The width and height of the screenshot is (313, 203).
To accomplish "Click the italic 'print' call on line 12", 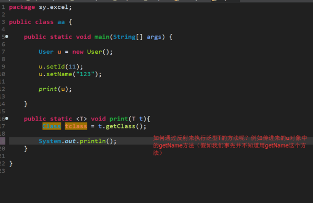I will 48,89.
